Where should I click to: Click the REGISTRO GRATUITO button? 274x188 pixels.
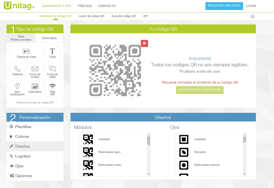(x=224, y=6)
